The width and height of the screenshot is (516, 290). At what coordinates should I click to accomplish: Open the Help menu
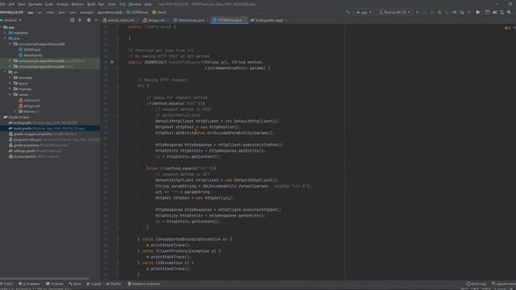(148, 4)
